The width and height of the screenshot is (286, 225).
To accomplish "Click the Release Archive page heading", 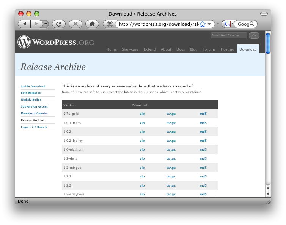I will pyautogui.click(x=53, y=67).
